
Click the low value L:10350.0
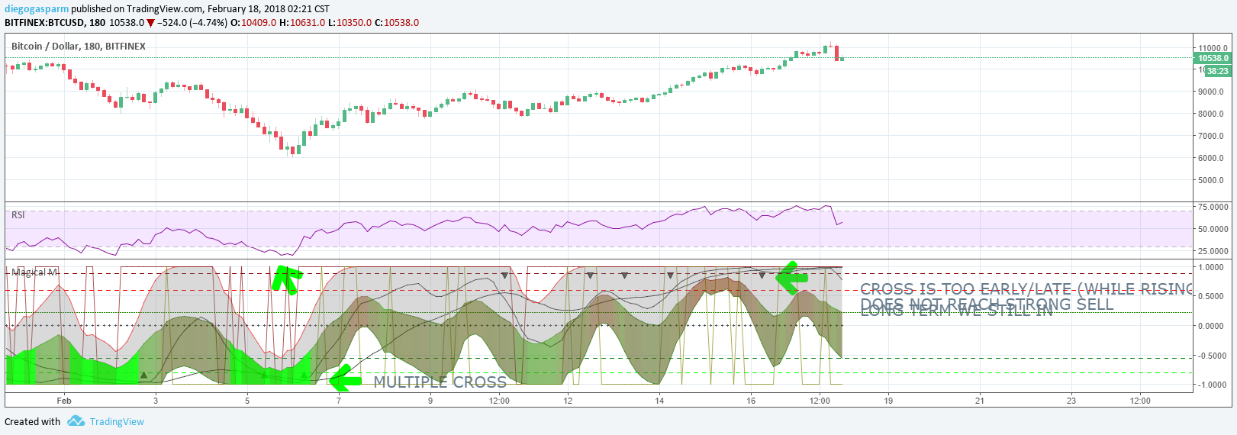click(x=350, y=23)
